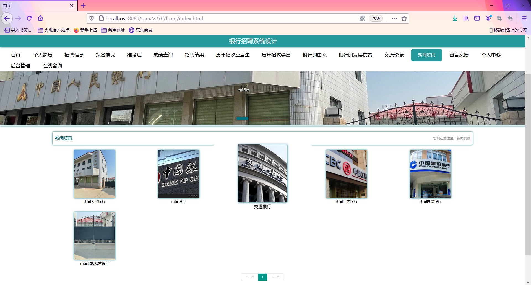
Task: Open the 交通银行 news image
Action: point(262,173)
